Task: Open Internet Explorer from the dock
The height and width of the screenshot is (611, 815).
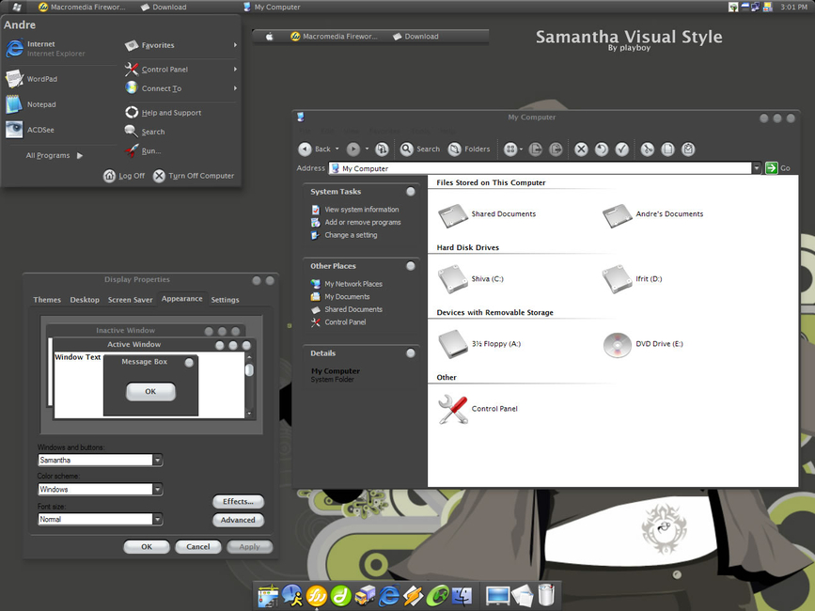Action: tap(389, 596)
